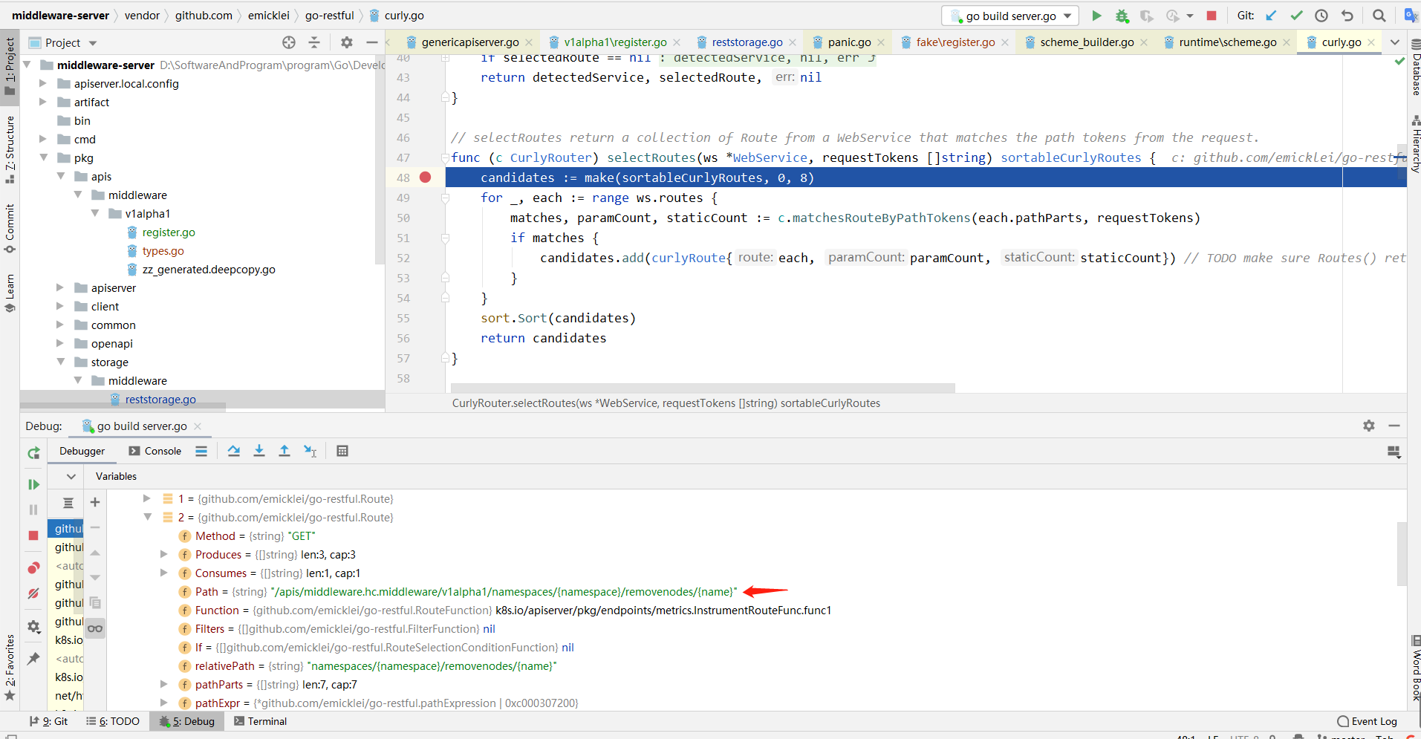Viewport: 1421px width, 739px height.
Task: Expand the pathParts variable
Action: [x=164, y=684]
